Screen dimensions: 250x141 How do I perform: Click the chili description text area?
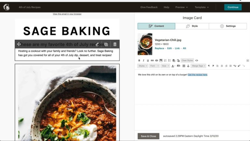click(x=192, y=87)
